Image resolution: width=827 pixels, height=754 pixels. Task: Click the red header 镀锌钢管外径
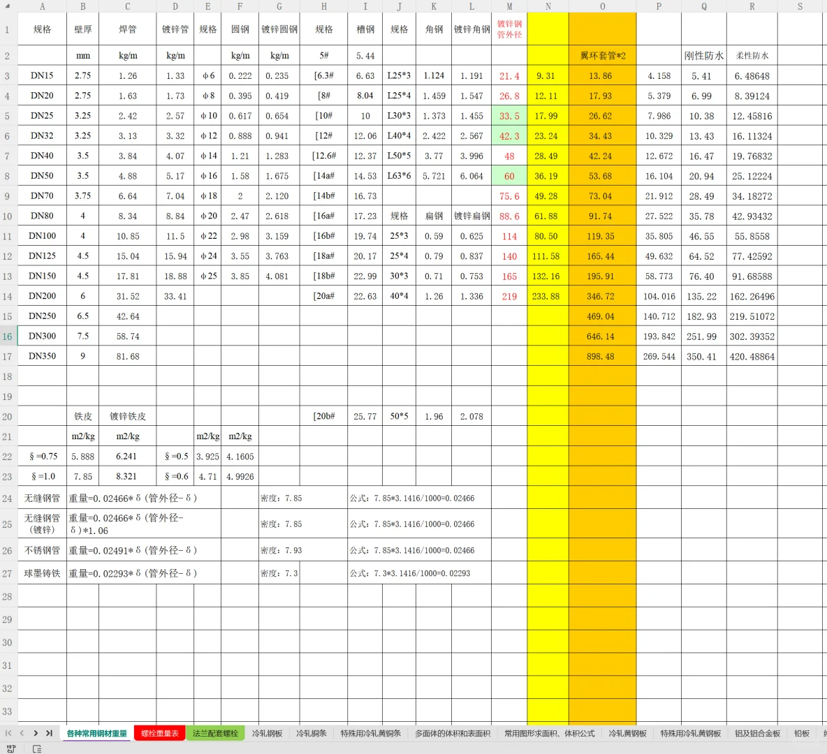tap(509, 29)
